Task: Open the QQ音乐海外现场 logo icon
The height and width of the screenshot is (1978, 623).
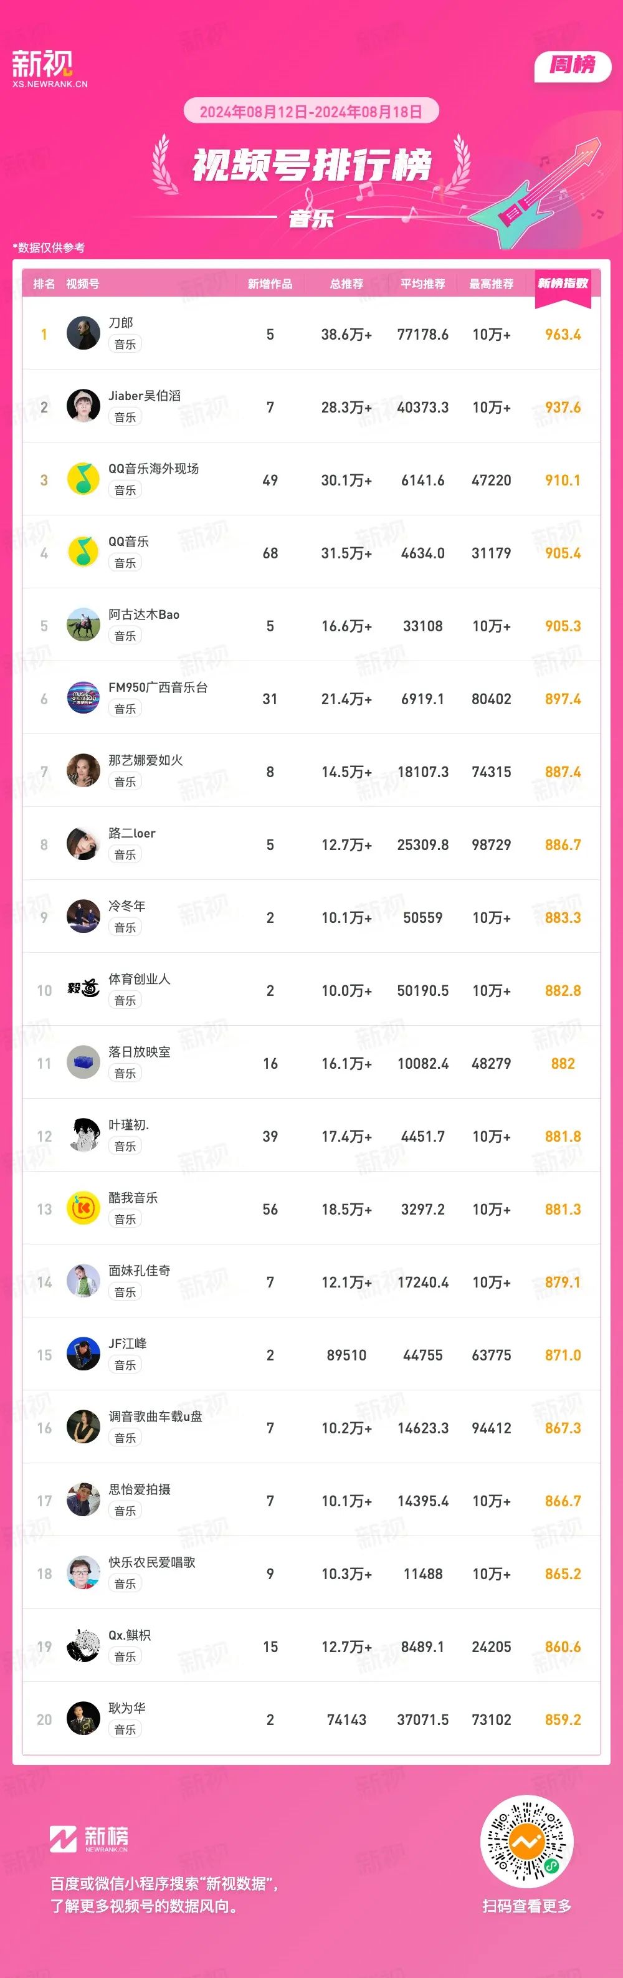Action: [83, 479]
